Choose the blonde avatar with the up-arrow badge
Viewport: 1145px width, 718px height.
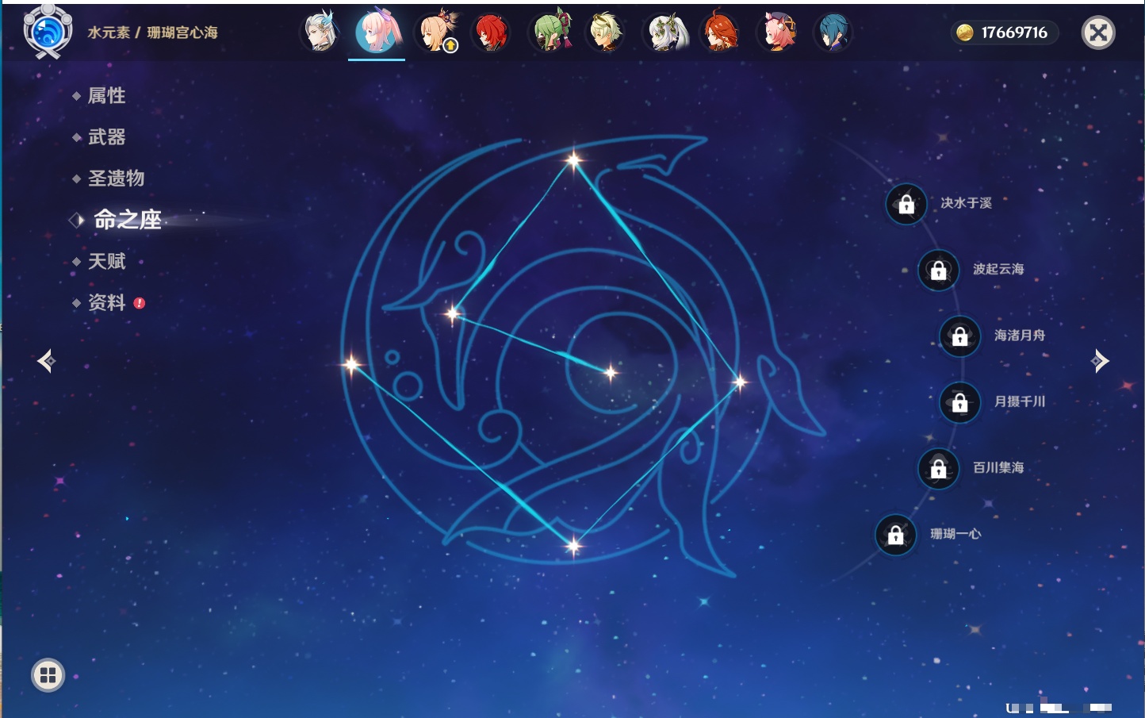coord(436,32)
